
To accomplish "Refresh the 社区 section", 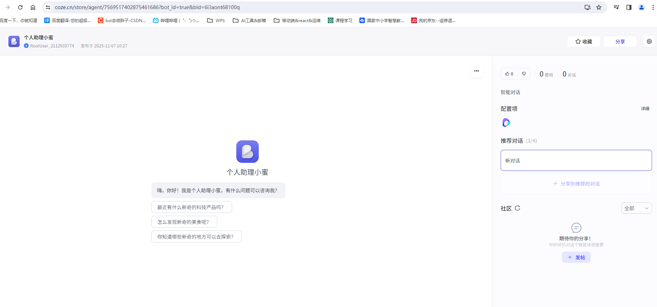I will [517, 208].
